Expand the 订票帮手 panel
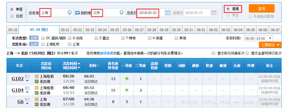 (x=270, y=45)
